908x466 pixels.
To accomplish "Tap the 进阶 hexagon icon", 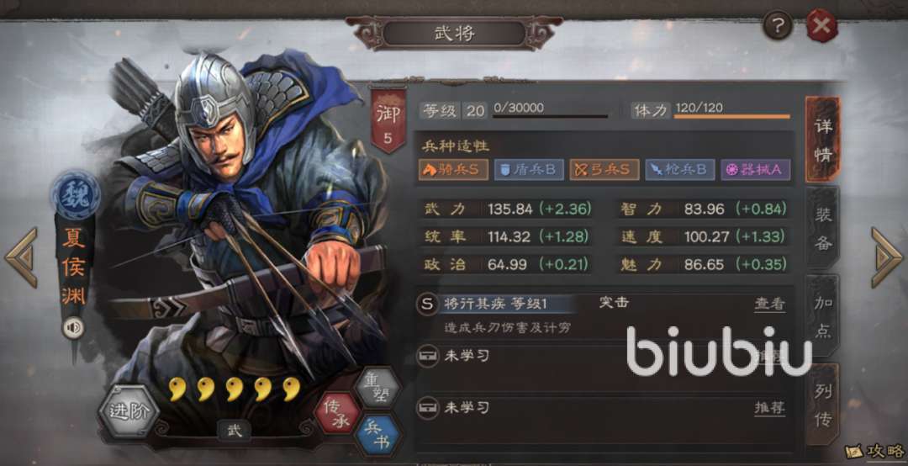I will coord(128,411).
